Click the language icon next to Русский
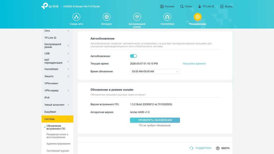The width and height of the screenshot is (274, 154). [162, 7]
